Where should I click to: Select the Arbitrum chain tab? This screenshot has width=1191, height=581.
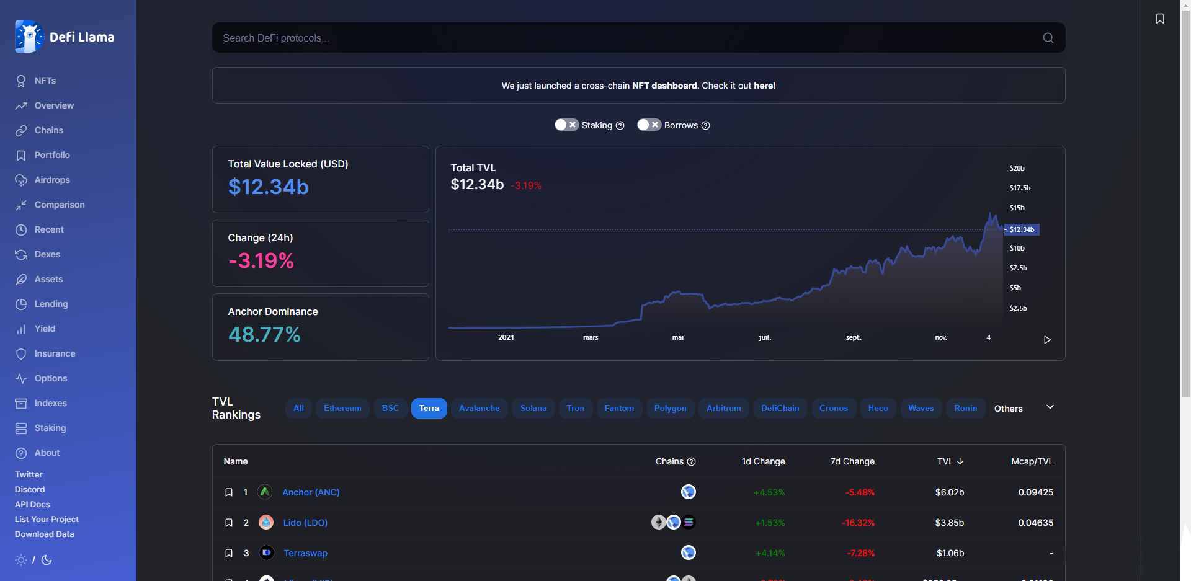[724, 408]
